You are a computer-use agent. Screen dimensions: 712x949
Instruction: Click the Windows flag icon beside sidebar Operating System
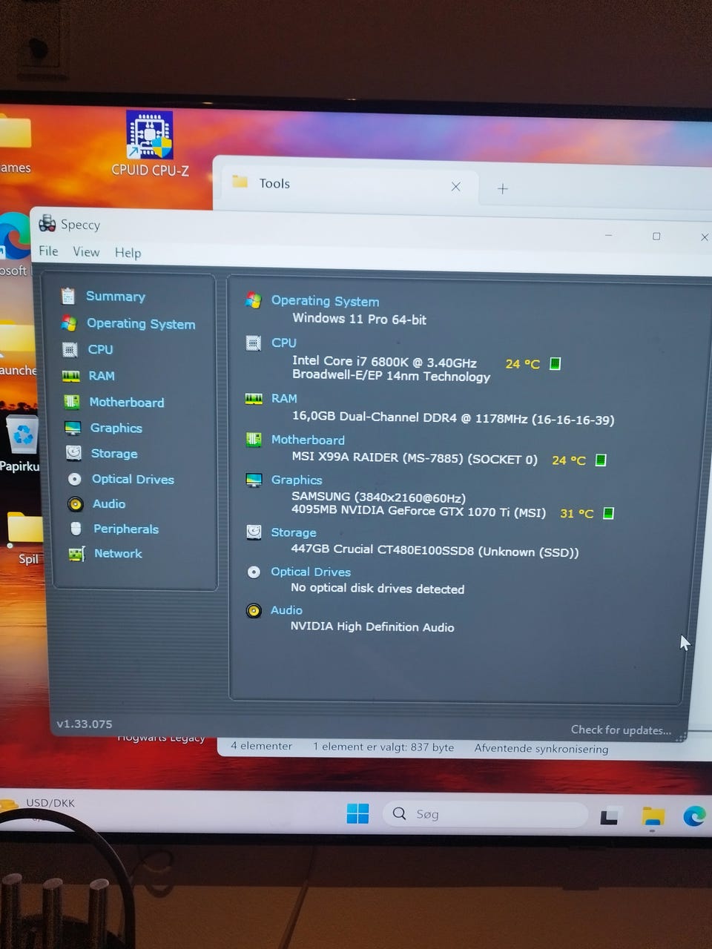tap(69, 323)
